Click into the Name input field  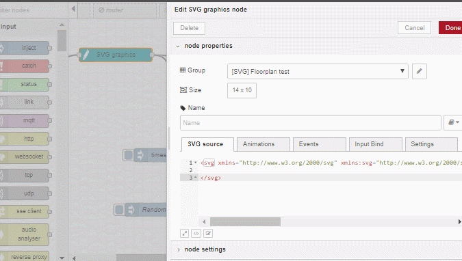point(311,123)
